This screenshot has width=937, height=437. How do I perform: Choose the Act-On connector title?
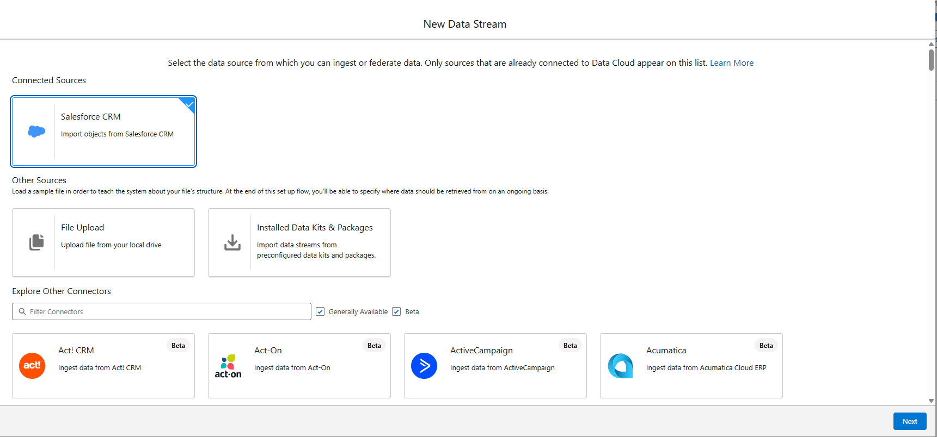[x=268, y=351]
